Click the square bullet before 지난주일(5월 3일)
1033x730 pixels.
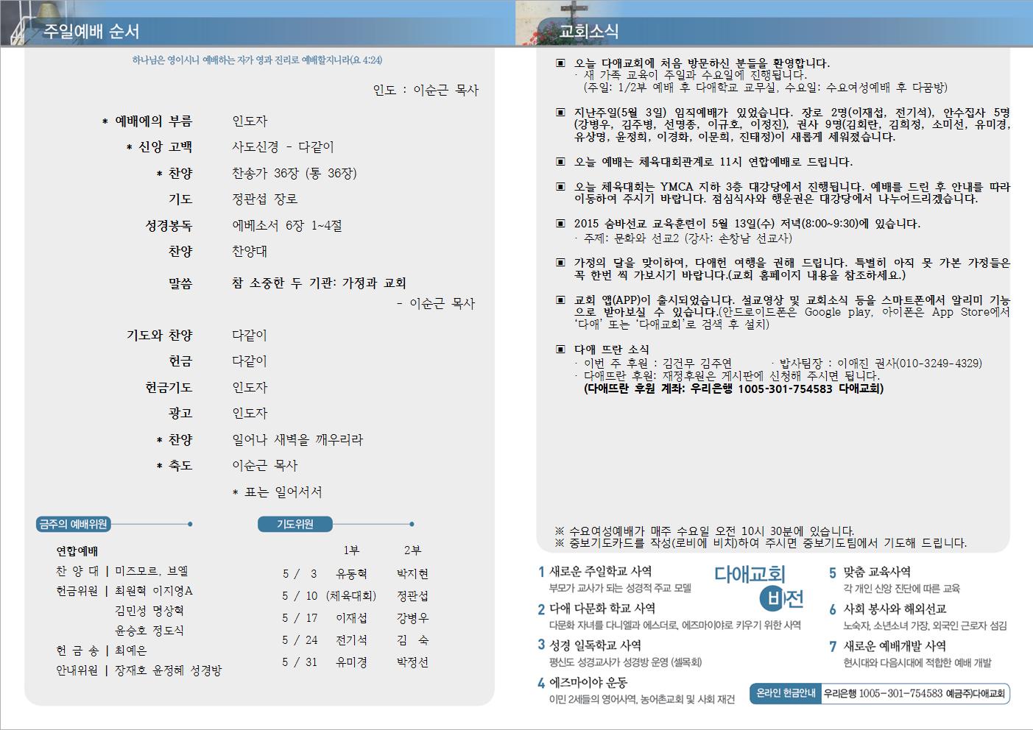pyautogui.click(x=560, y=113)
